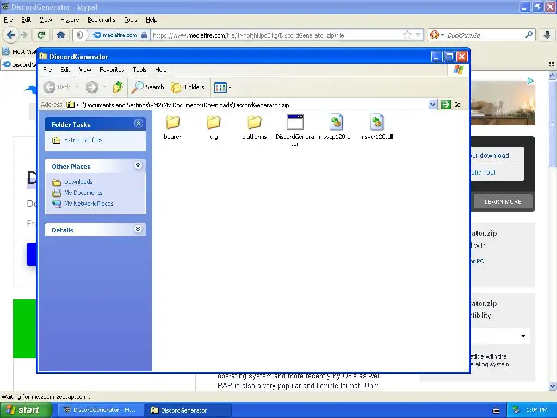
Task: Switch to DiscordGenerator - Mypal taskbar button
Action: [x=101, y=410]
